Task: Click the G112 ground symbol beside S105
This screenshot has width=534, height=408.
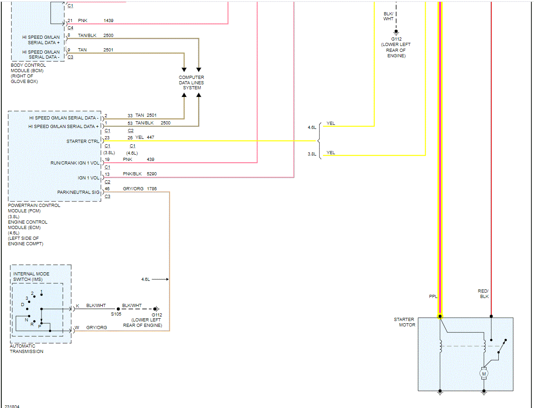Action: coord(157,309)
